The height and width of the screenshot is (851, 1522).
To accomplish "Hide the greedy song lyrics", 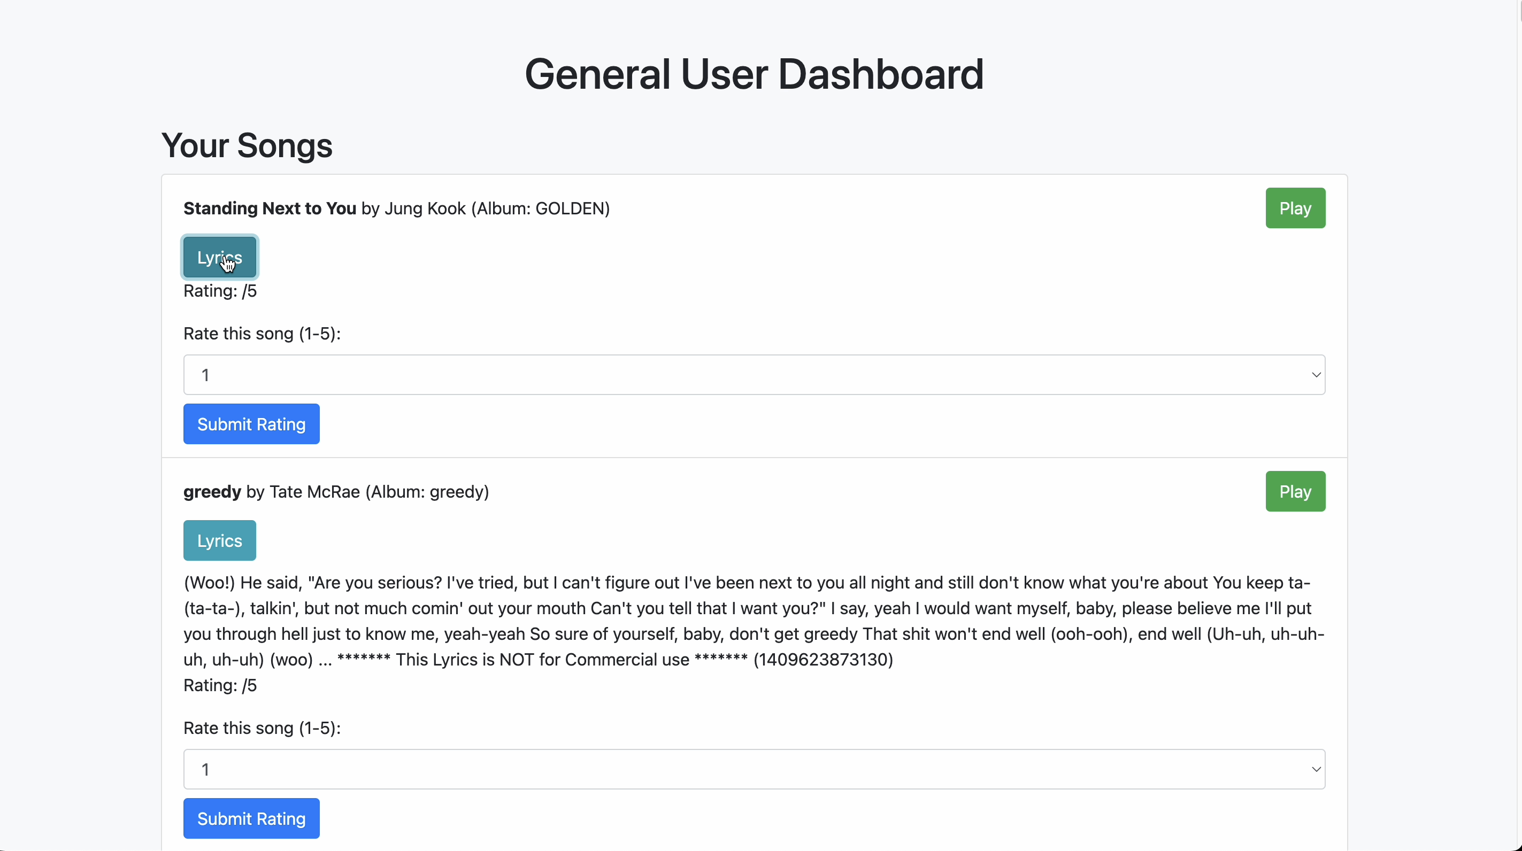I will (x=219, y=540).
